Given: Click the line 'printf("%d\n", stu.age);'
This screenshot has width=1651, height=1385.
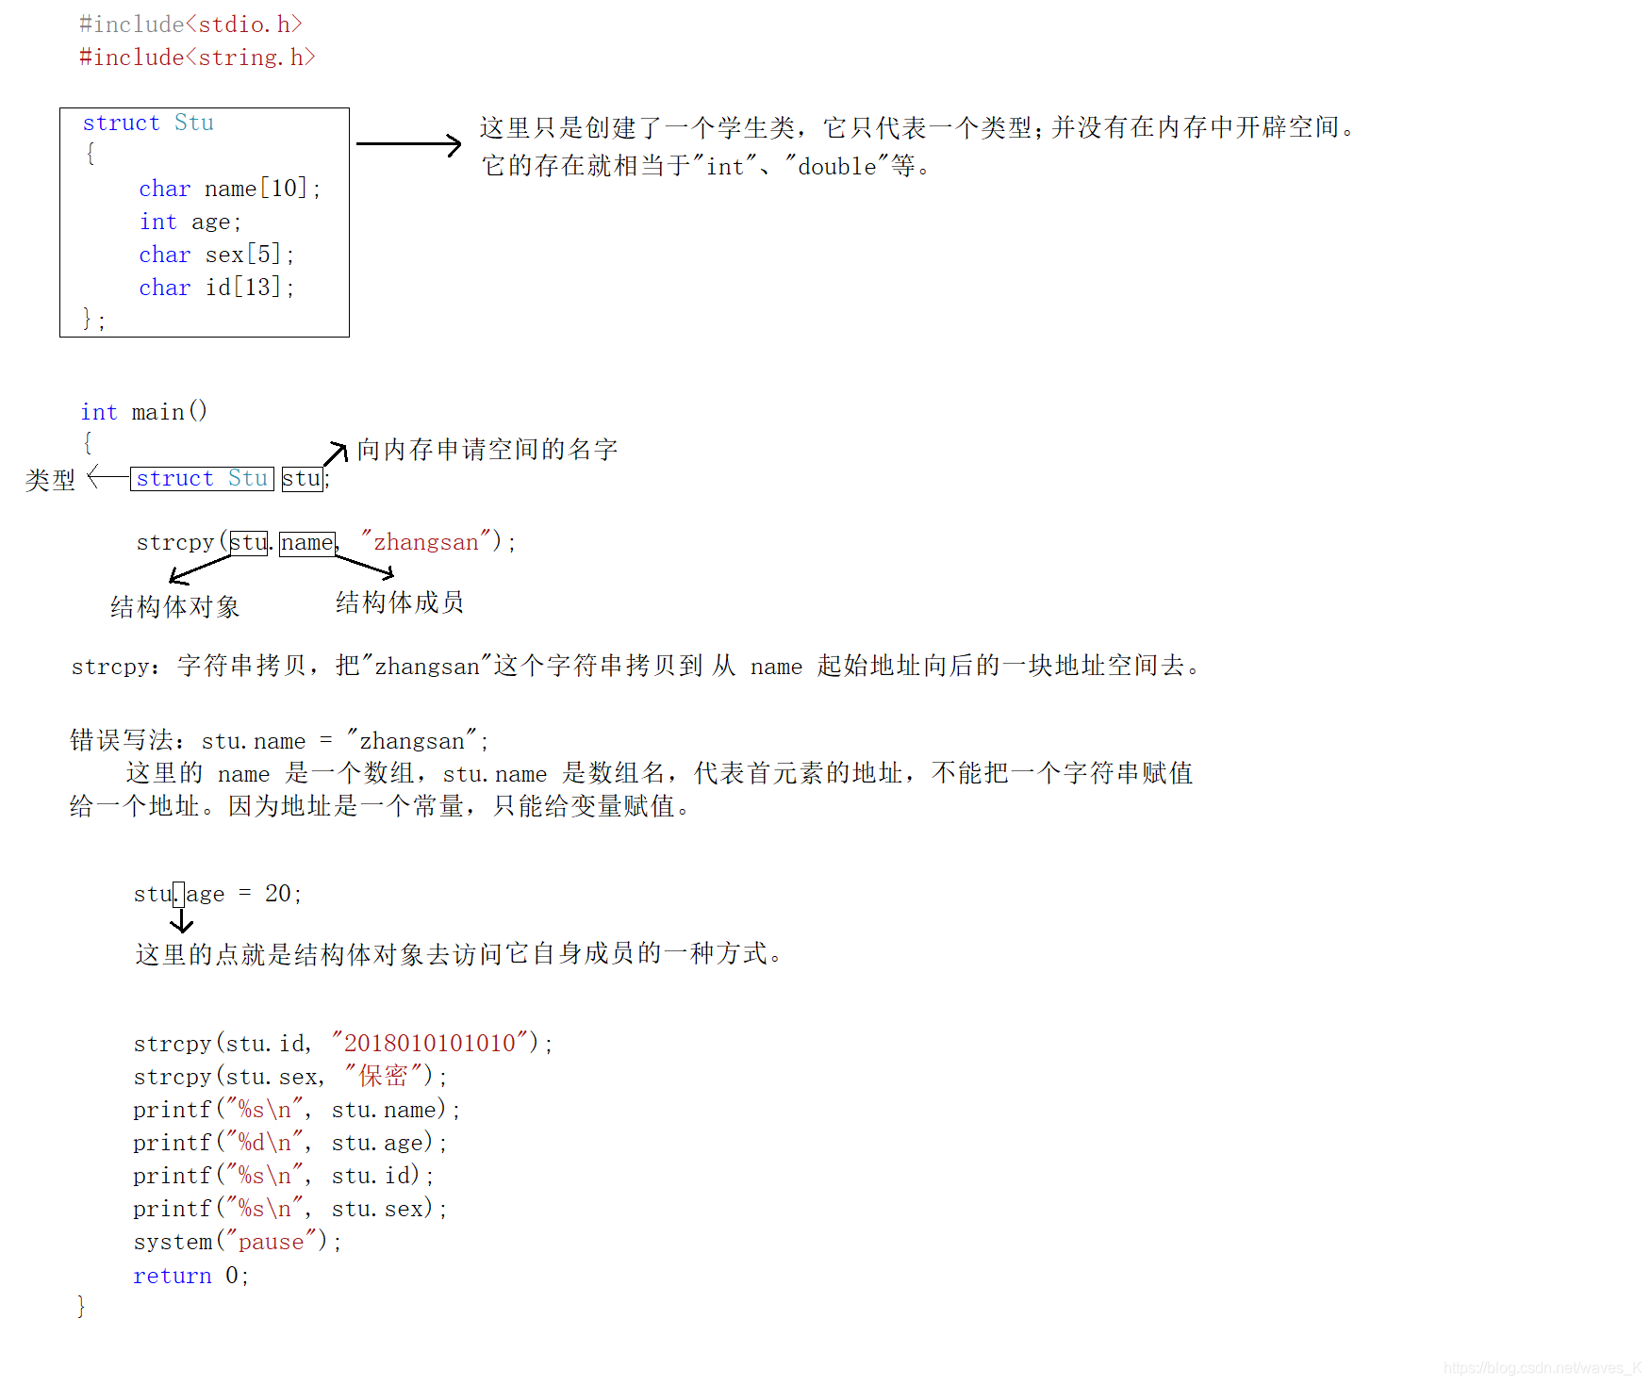Looking at the screenshot, I should tap(290, 1143).
